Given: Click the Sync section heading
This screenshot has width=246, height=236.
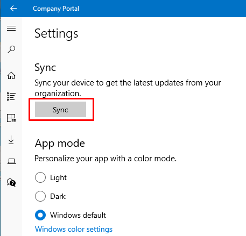Looking at the screenshot, I should 45,68.
